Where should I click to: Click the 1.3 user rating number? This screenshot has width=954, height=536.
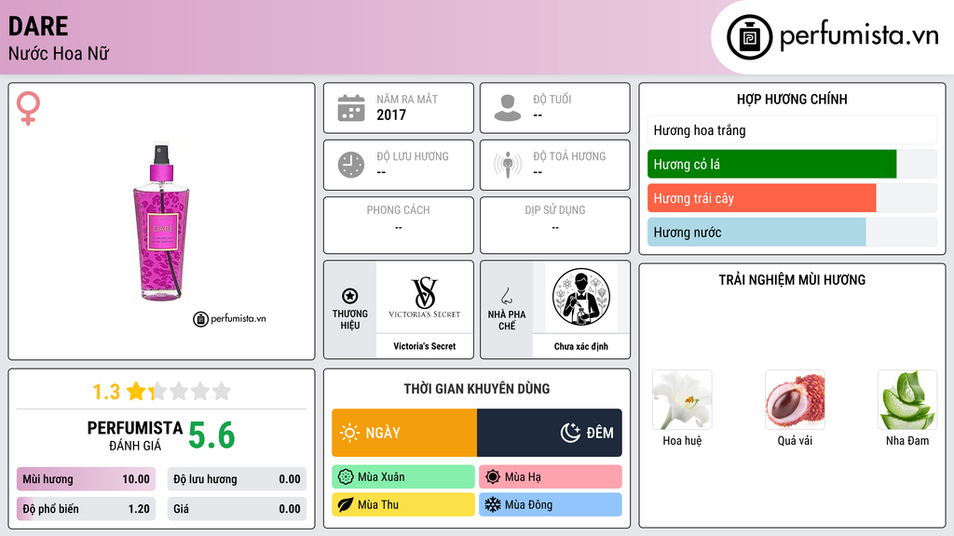pyautogui.click(x=106, y=392)
